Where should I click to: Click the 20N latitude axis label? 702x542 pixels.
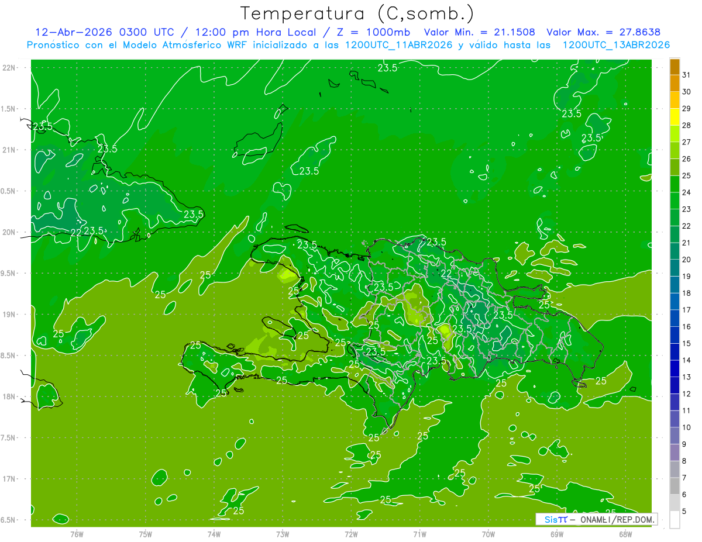9,232
